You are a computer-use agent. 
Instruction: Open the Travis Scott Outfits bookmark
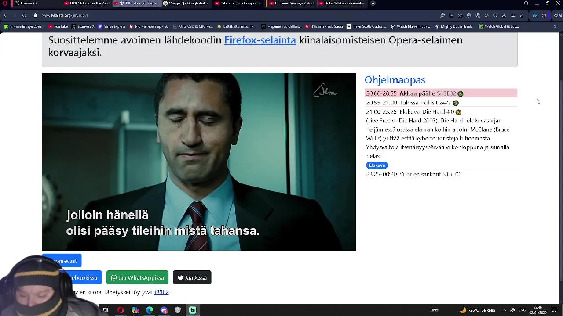pyautogui.click(x=366, y=26)
